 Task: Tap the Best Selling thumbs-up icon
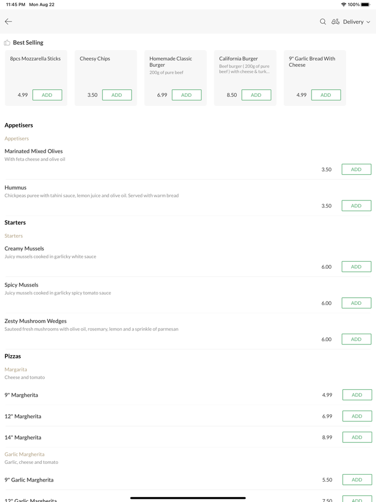tap(7, 42)
